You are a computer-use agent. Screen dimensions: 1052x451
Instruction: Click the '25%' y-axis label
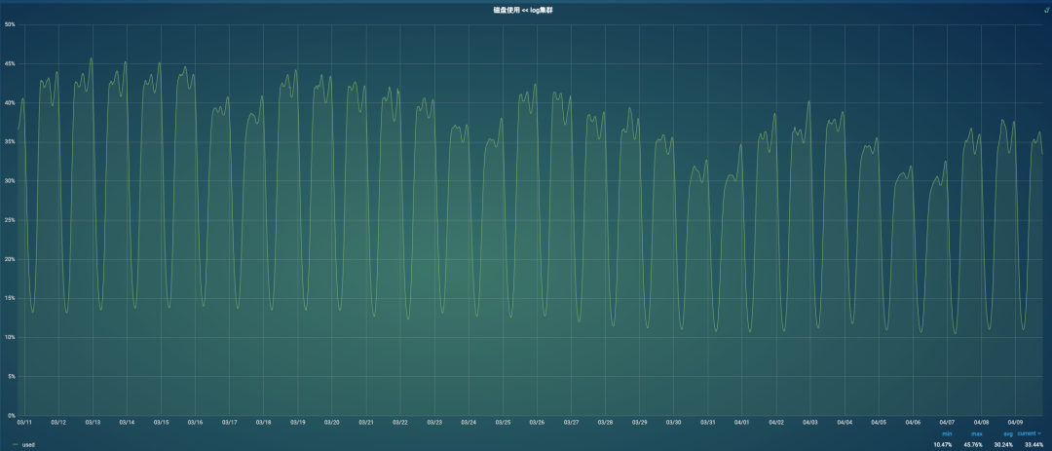(10, 220)
